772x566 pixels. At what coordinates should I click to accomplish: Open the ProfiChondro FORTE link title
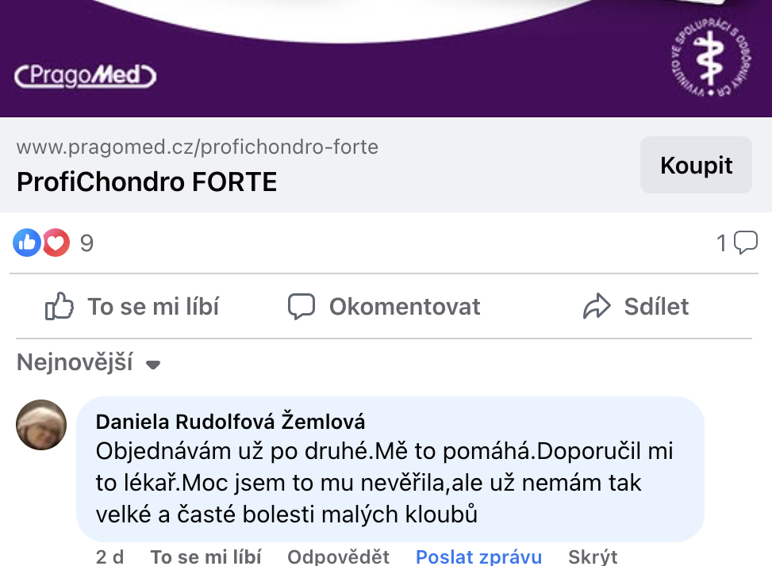tap(147, 182)
